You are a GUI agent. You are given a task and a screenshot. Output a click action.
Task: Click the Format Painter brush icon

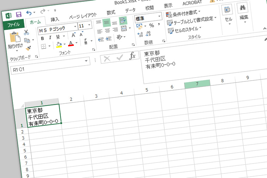pyautogui.click(x=28, y=48)
